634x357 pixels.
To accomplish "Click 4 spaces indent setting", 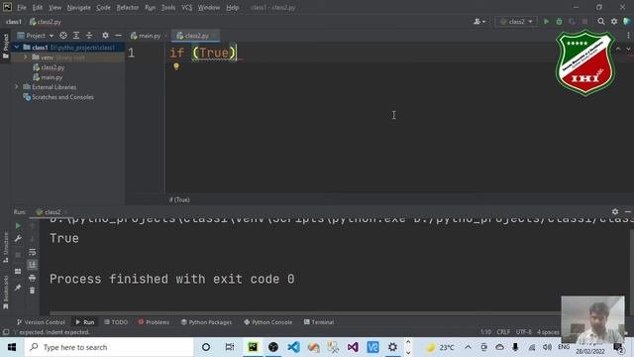I will (x=548, y=332).
